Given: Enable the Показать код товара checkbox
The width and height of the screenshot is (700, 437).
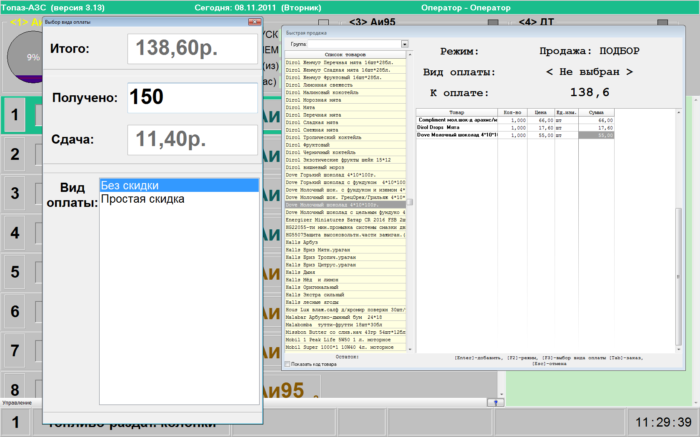Looking at the screenshot, I should click(287, 364).
